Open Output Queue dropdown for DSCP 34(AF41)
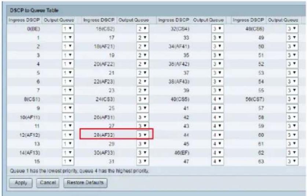 click(x=218, y=47)
